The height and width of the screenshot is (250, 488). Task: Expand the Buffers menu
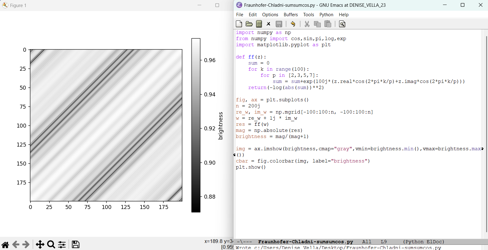click(x=290, y=15)
